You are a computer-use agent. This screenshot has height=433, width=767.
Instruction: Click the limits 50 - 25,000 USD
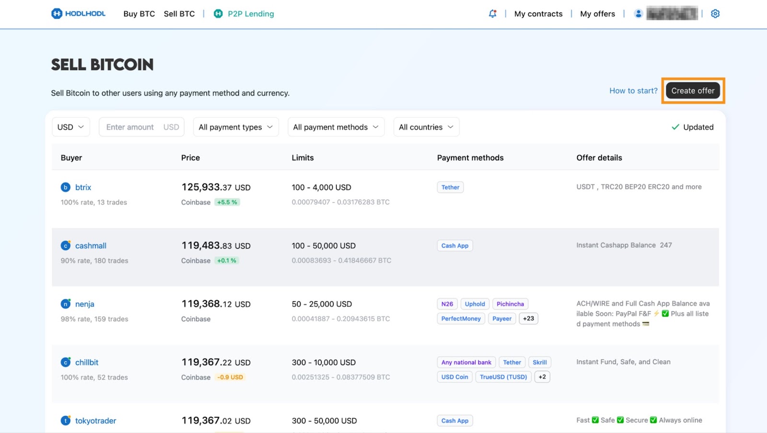pyautogui.click(x=322, y=304)
